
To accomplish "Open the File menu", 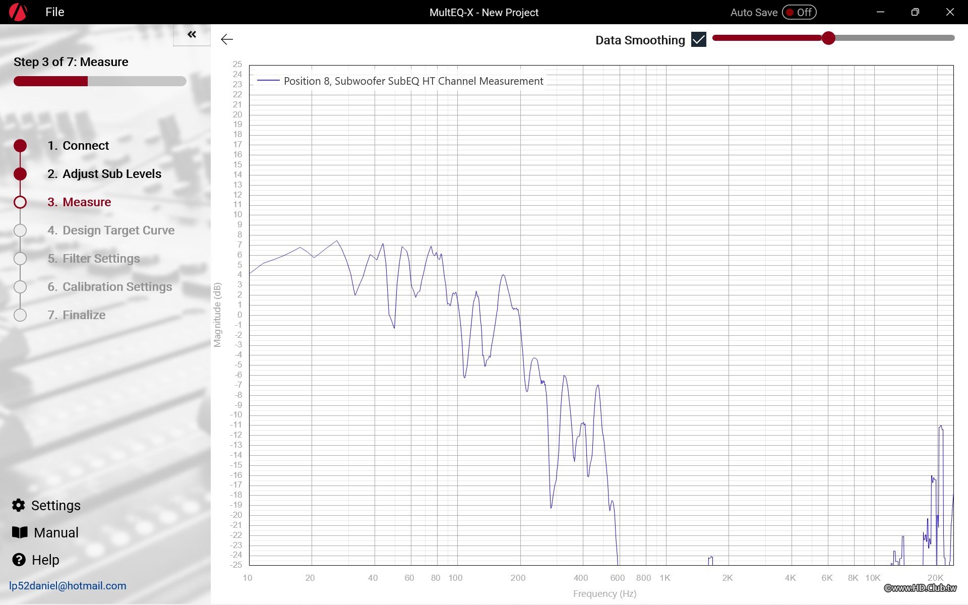I will (54, 12).
